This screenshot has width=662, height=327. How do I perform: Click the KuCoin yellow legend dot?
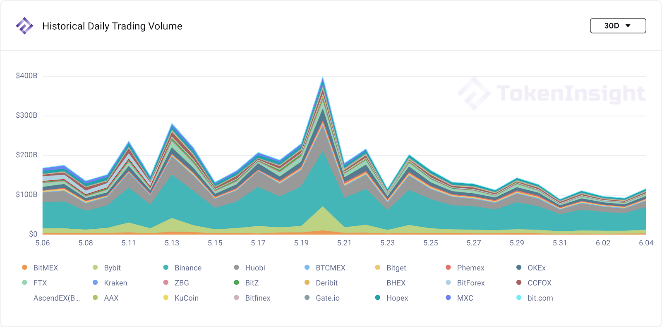166,297
